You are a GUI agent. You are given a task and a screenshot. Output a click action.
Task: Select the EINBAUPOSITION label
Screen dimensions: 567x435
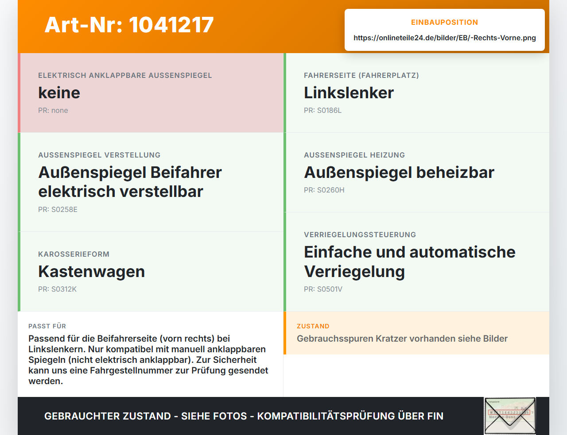pos(445,22)
